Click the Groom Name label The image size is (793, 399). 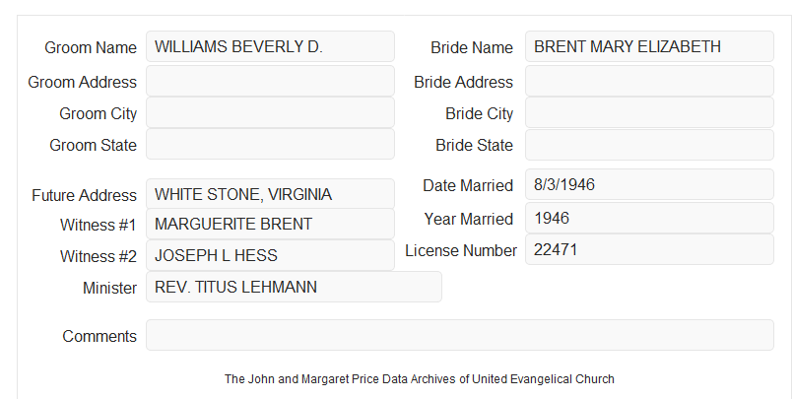(x=91, y=47)
